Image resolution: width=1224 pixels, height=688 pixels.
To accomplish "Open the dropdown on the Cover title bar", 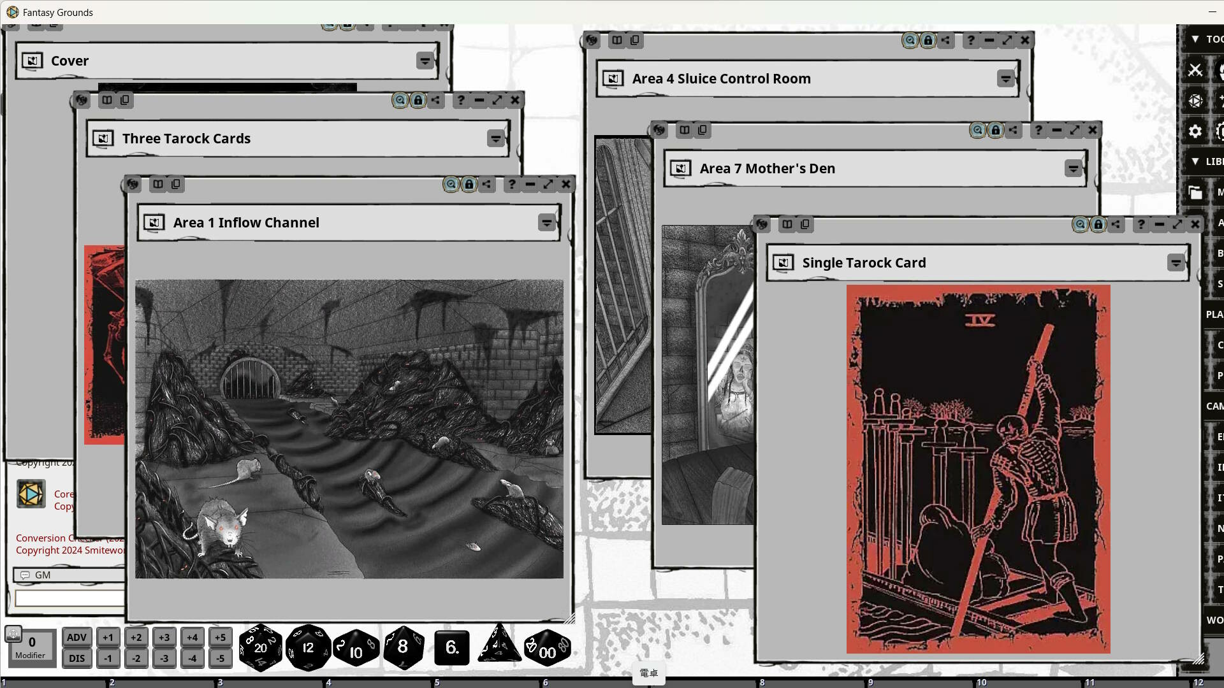I will 425,61.
